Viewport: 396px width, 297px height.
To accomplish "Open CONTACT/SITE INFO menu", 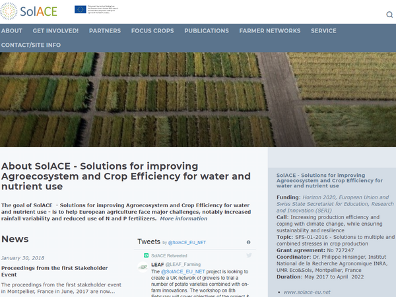I will pyautogui.click(x=31, y=45).
